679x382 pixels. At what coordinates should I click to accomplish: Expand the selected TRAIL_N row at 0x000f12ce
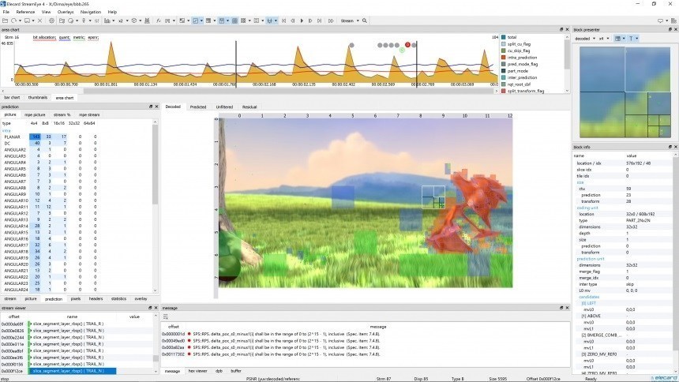click(x=31, y=371)
